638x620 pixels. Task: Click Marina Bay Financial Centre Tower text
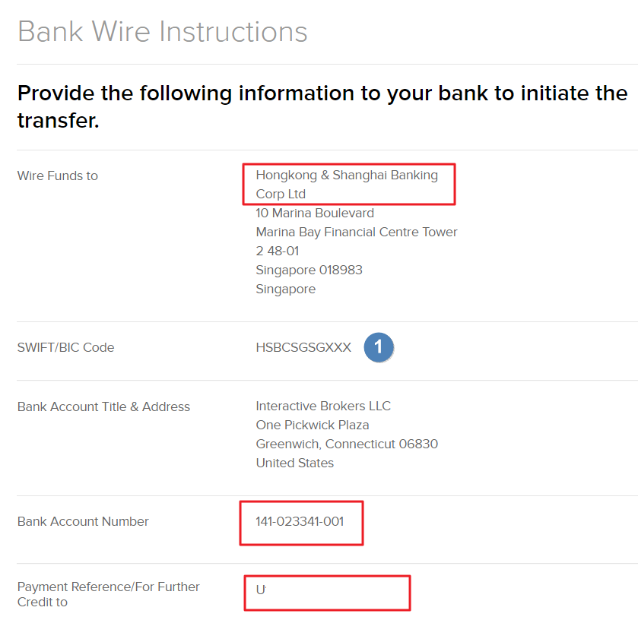click(x=357, y=232)
